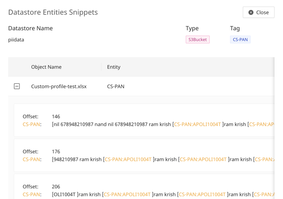Click the offset 206 snippet card

144,188
